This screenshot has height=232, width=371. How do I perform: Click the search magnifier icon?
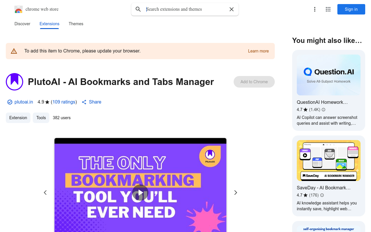(x=138, y=9)
